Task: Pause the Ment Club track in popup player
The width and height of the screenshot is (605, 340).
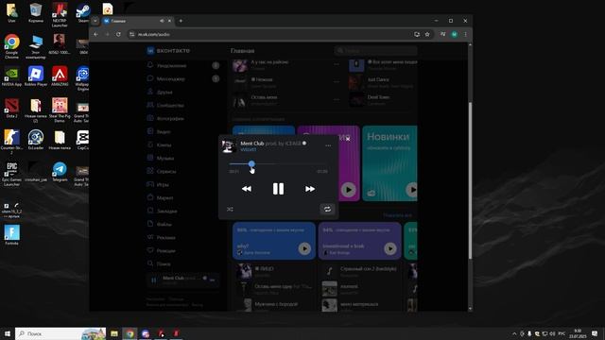Action: click(278, 189)
